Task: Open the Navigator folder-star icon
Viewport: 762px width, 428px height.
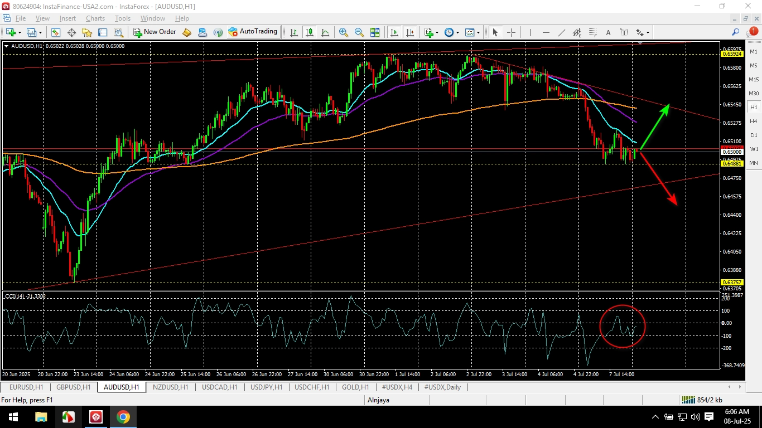Action: coord(86,32)
